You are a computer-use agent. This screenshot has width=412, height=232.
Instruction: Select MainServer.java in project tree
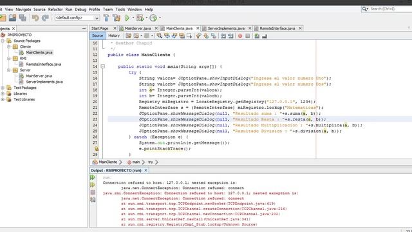tap(39, 76)
